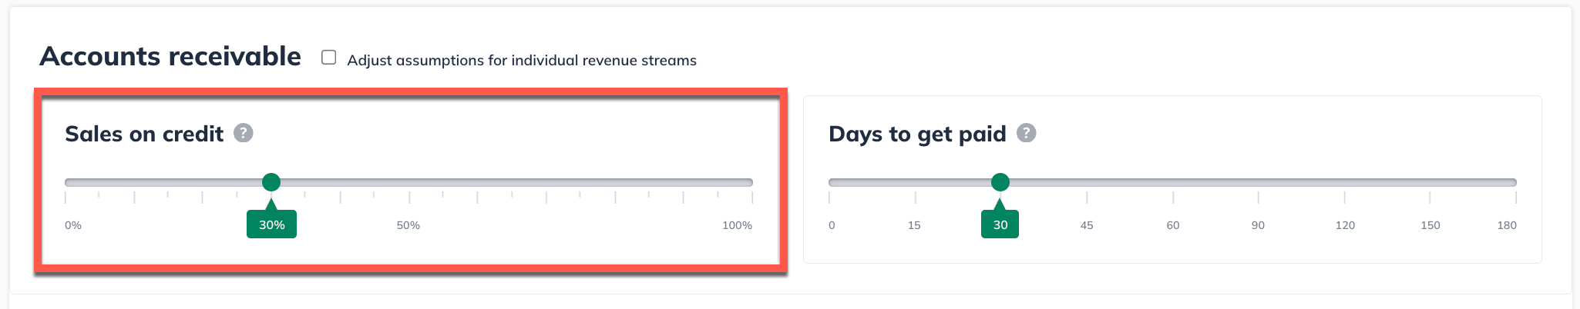Pick the 150 day label on the slider
1580x309 pixels.
(1430, 225)
